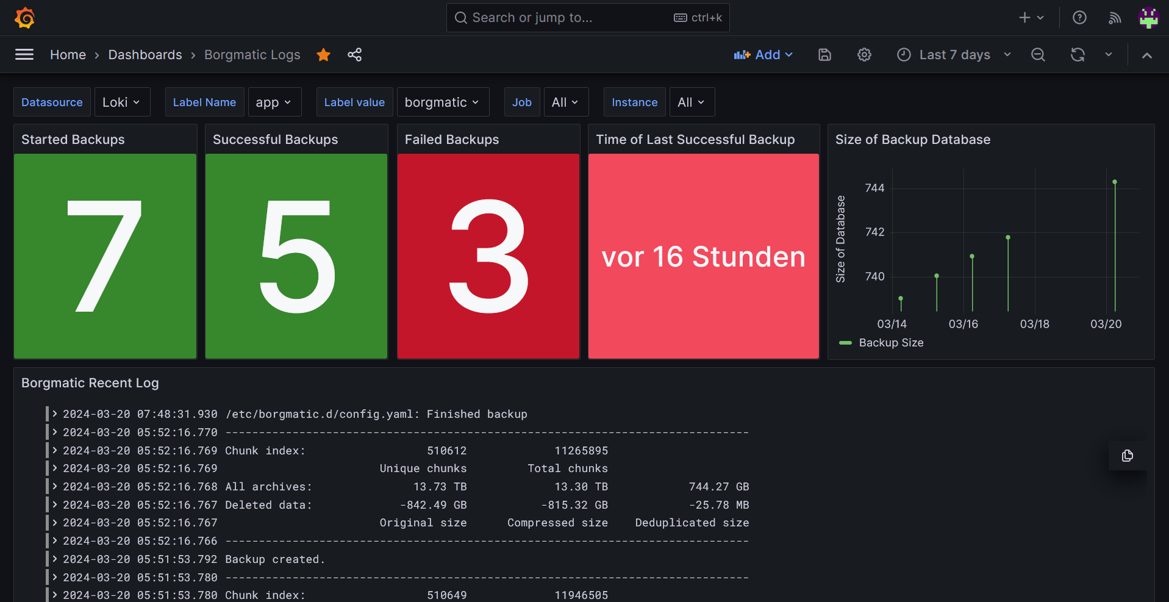The image size is (1169, 602).
Task: Click the Started Backups panel title
Action: (73, 140)
